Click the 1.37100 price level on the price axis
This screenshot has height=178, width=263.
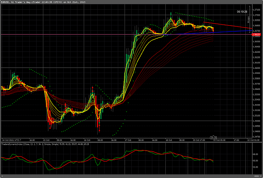(256, 10)
